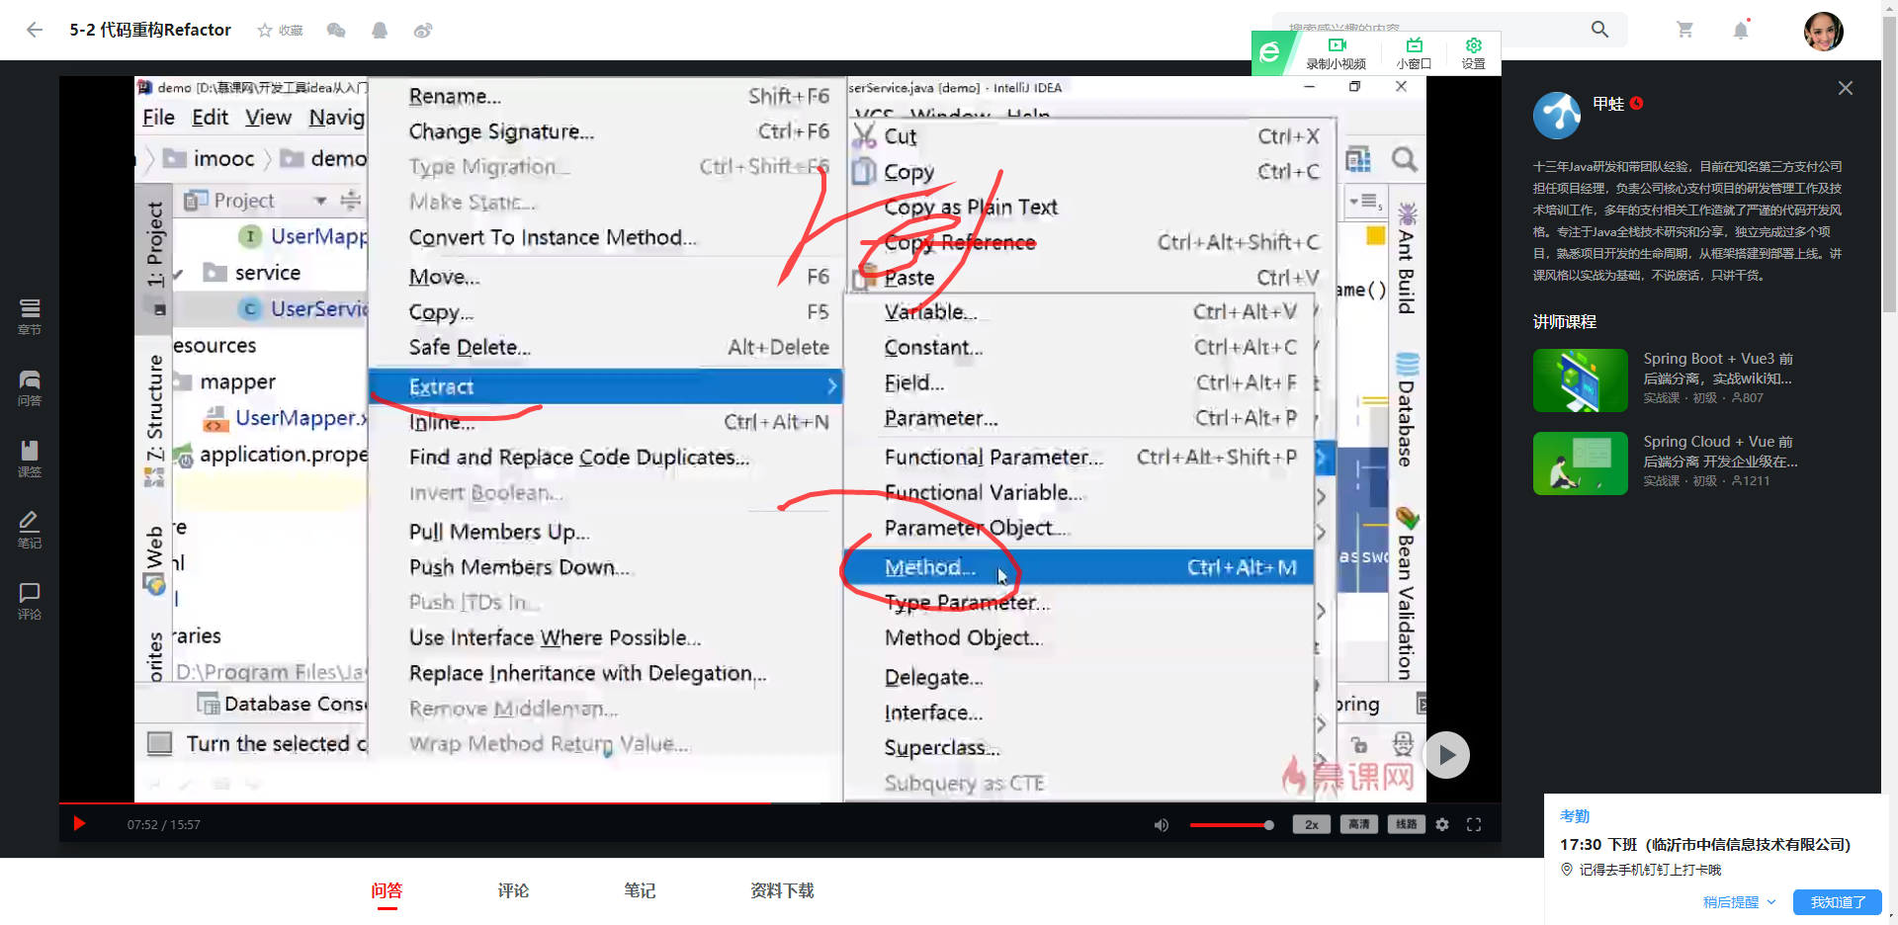Open the Spring Cloud + Vue course link
The width and height of the screenshot is (1898, 925).
coord(1720,451)
